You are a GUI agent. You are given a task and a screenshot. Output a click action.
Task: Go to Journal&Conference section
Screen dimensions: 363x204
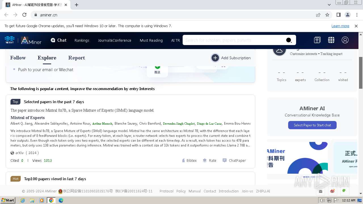[115, 40]
